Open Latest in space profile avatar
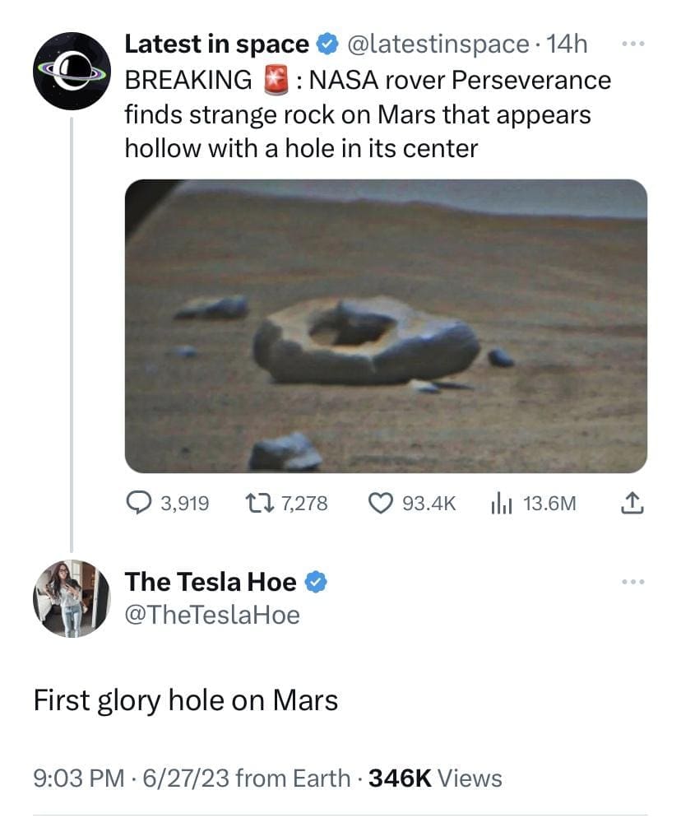The height and width of the screenshot is (818, 681). coord(72,71)
